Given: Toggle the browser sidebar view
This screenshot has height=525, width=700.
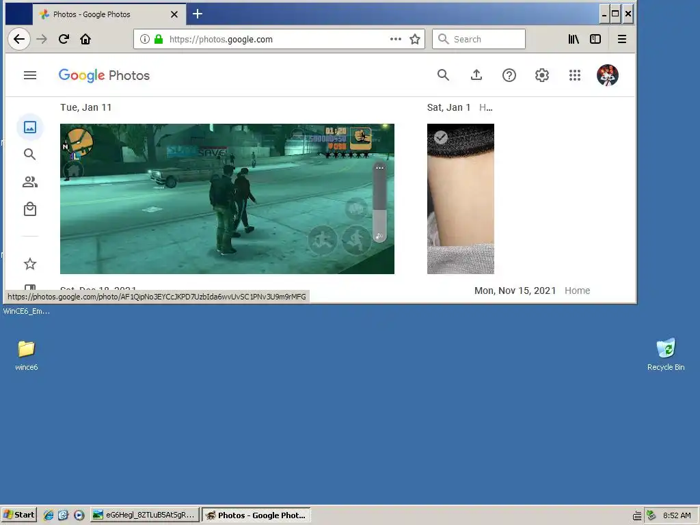Looking at the screenshot, I should pos(595,39).
